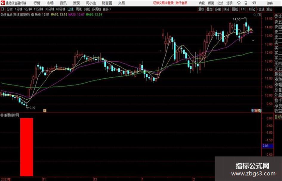282x181 pixels.
Task: Open the 行情 menu
Action: [37, 3]
